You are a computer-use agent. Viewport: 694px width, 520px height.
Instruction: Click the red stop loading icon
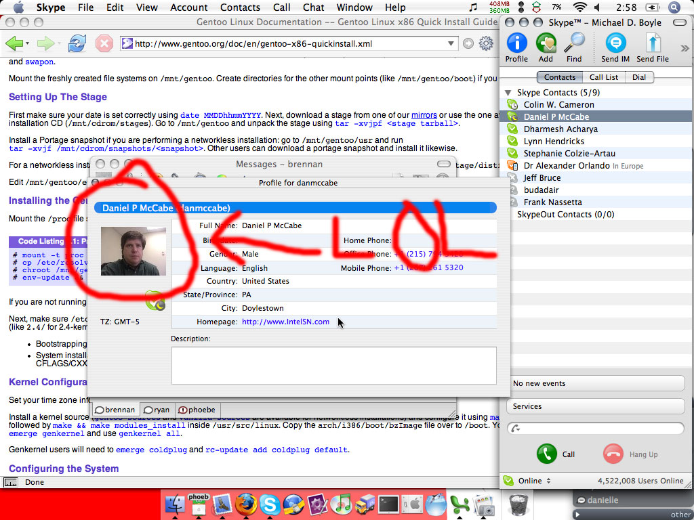click(104, 43)
